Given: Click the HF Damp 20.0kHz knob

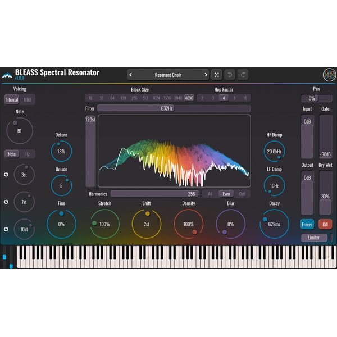Looking at the screenshot, I should (x=274, y=151).
